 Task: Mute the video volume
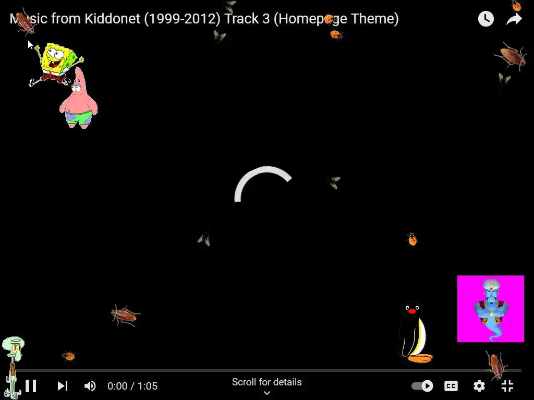click(90, 386)
